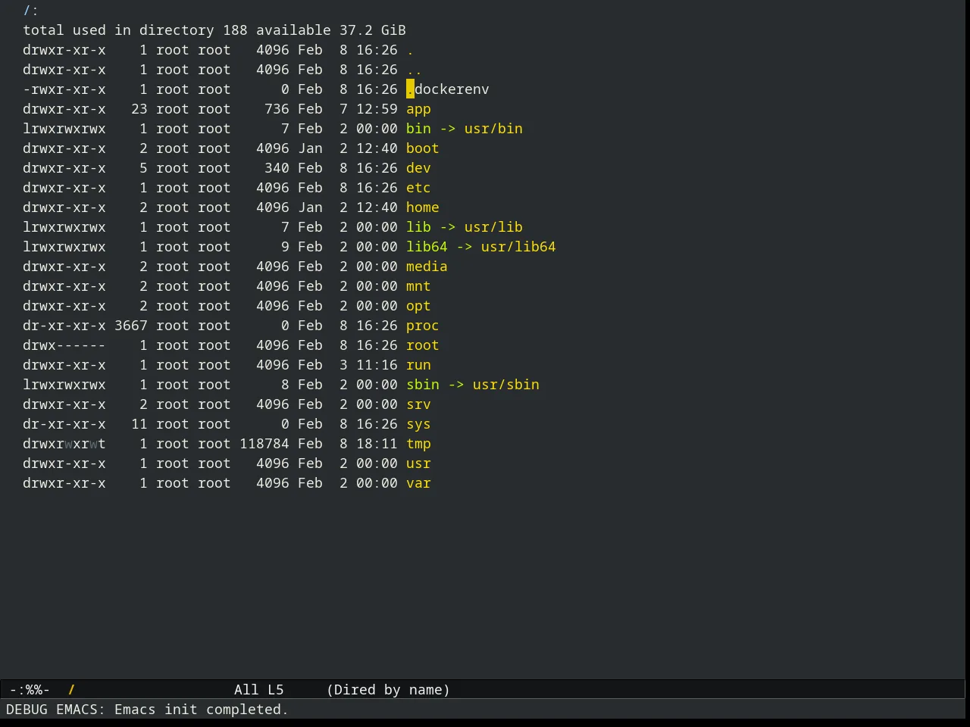Image resolution: width=970 pixels, height=727 pixels.
Task: Click the link count 3667 for proc
Action: [131, 326]
